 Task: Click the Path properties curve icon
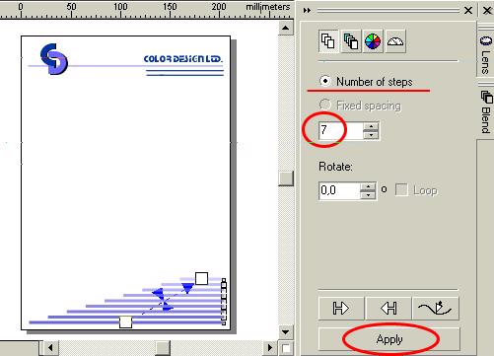[x=435, y=308]
